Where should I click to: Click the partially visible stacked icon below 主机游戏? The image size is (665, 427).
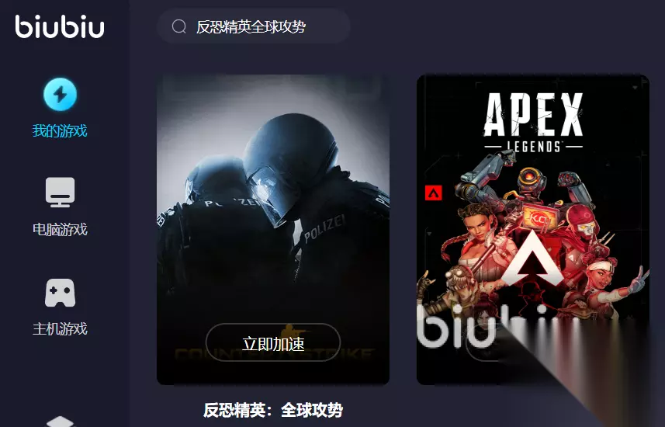click(60, 422)
